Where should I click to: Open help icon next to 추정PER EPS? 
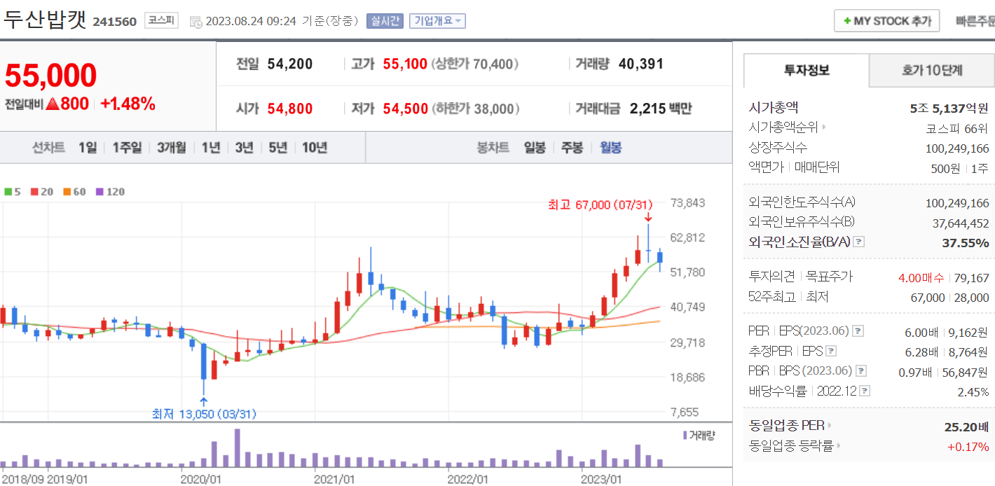831,351
